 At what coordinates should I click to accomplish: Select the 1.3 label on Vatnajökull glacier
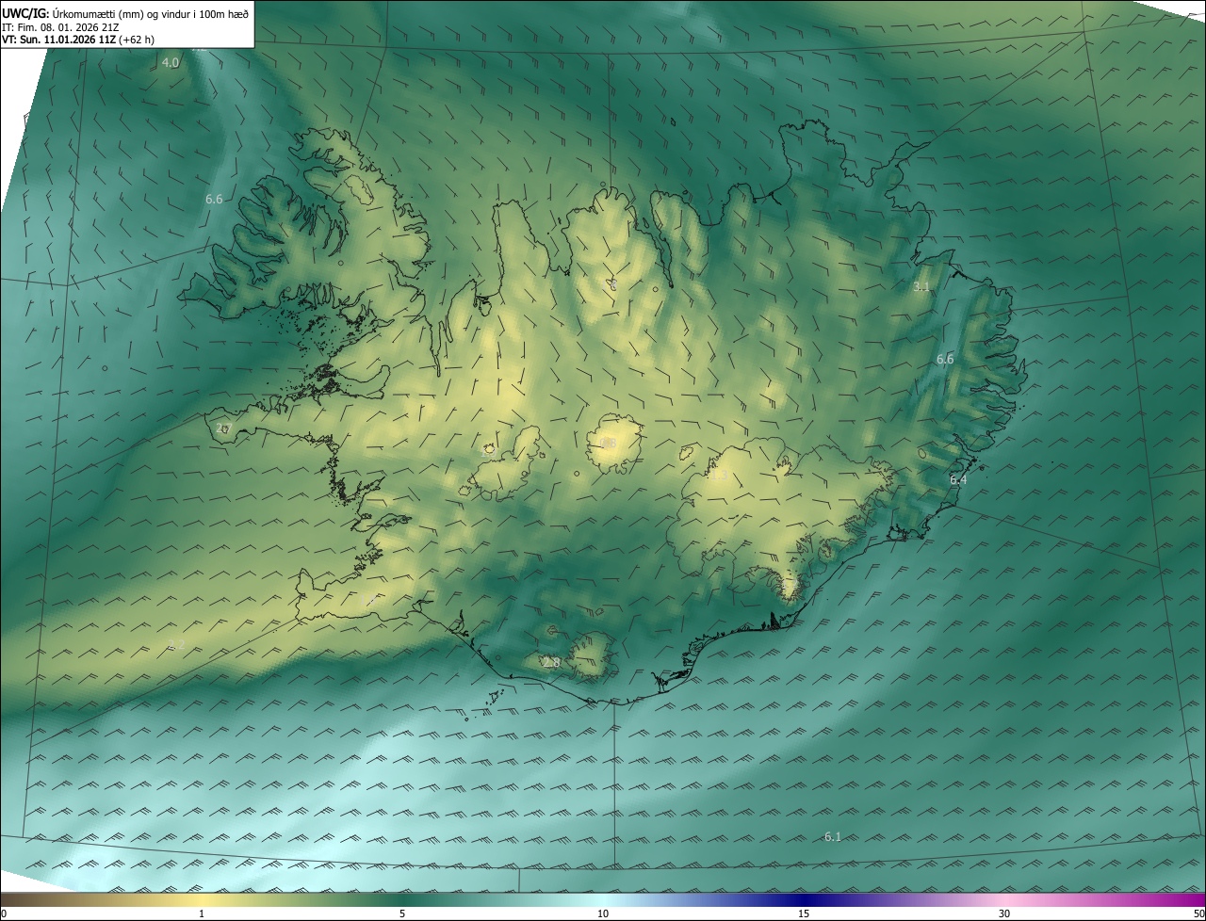[718, 475]
